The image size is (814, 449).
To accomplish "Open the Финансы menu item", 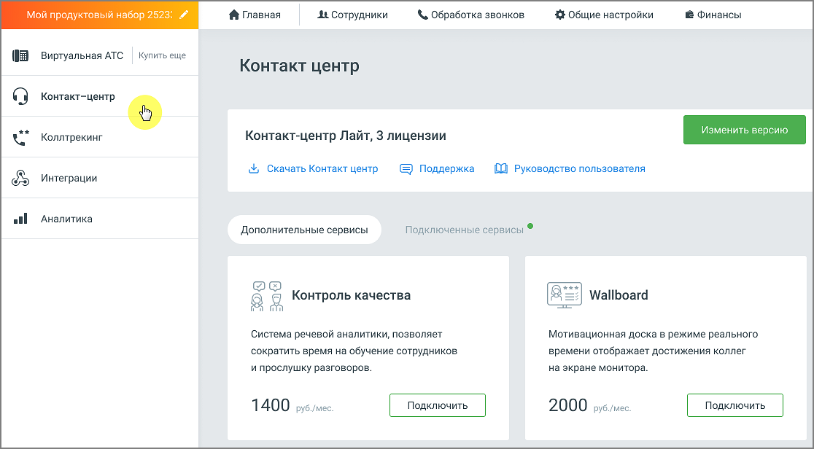I will coord(713,15).
